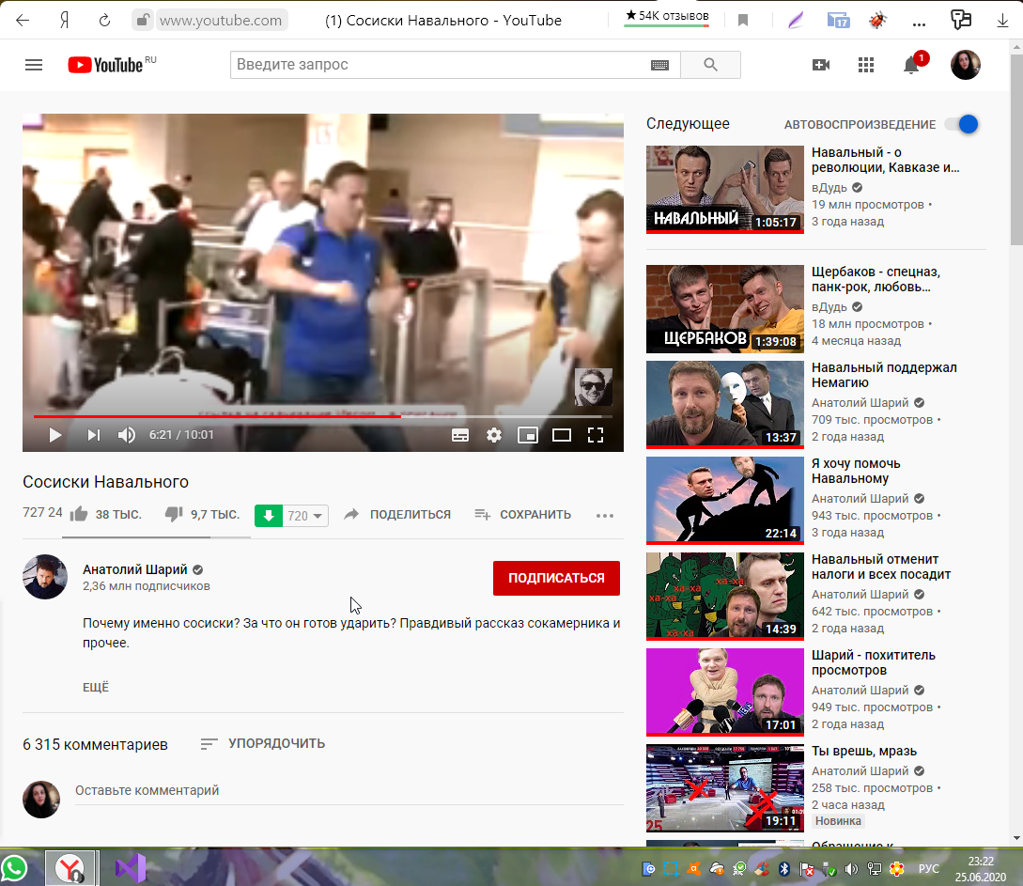The height and width of the screenshot is (886, 1023).
Task: Share the video via ПОДЕЛИТЬСЯ
Action: pyautogui.click(x=397, y=515)
